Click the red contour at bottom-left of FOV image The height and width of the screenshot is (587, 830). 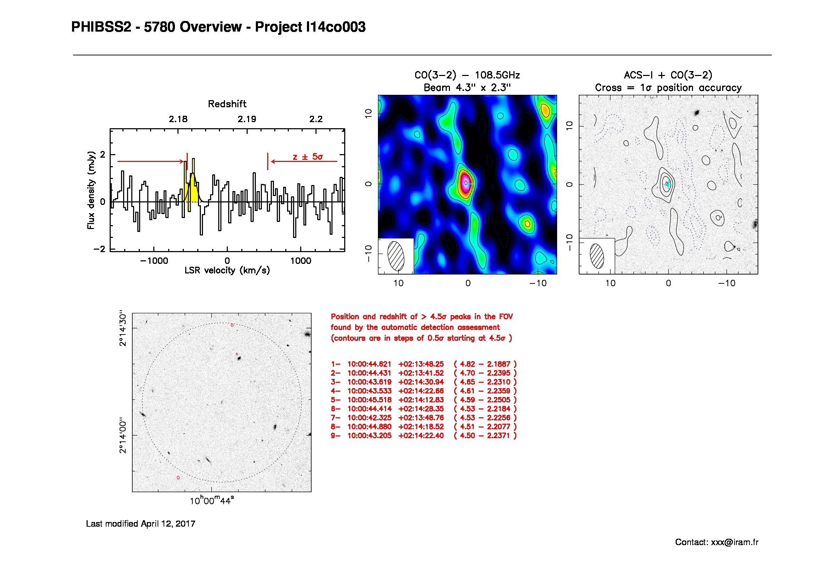click(x=178, y=477)
